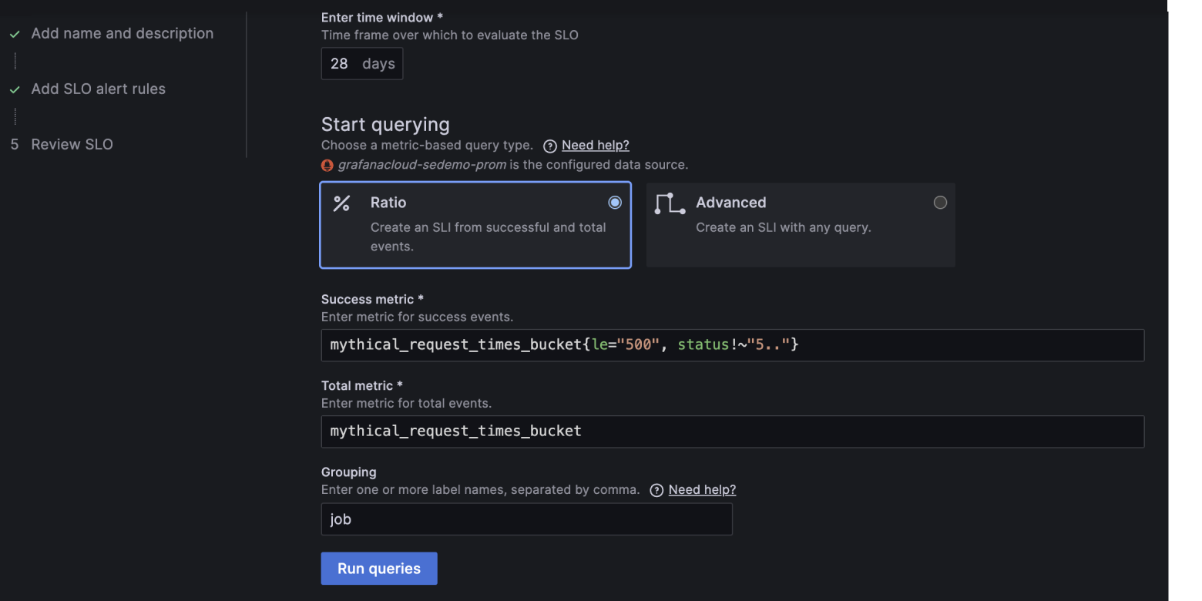Select the Advanced radio button
The width and height of the screenshot is (1202, 601).
click(940, 202)
